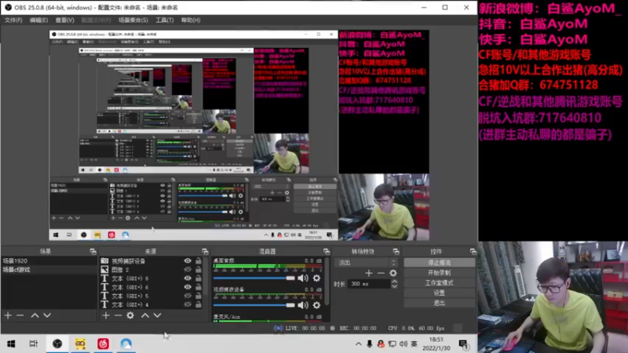Toggle the lock on 文本 (GDI+) 5 source

(199, 296)
